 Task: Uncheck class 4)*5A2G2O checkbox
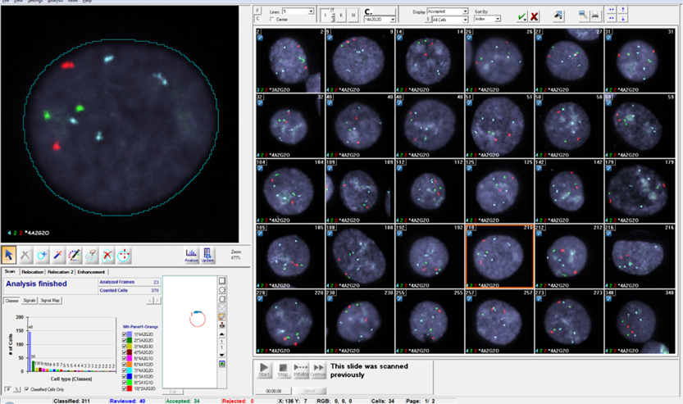(x=125, y=352)
